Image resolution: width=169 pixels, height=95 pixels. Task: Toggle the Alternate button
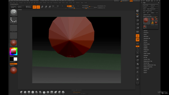coord(13,64)
